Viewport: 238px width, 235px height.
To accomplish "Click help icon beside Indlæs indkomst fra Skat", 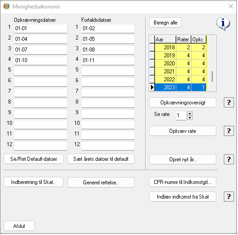I will (229, 197).
